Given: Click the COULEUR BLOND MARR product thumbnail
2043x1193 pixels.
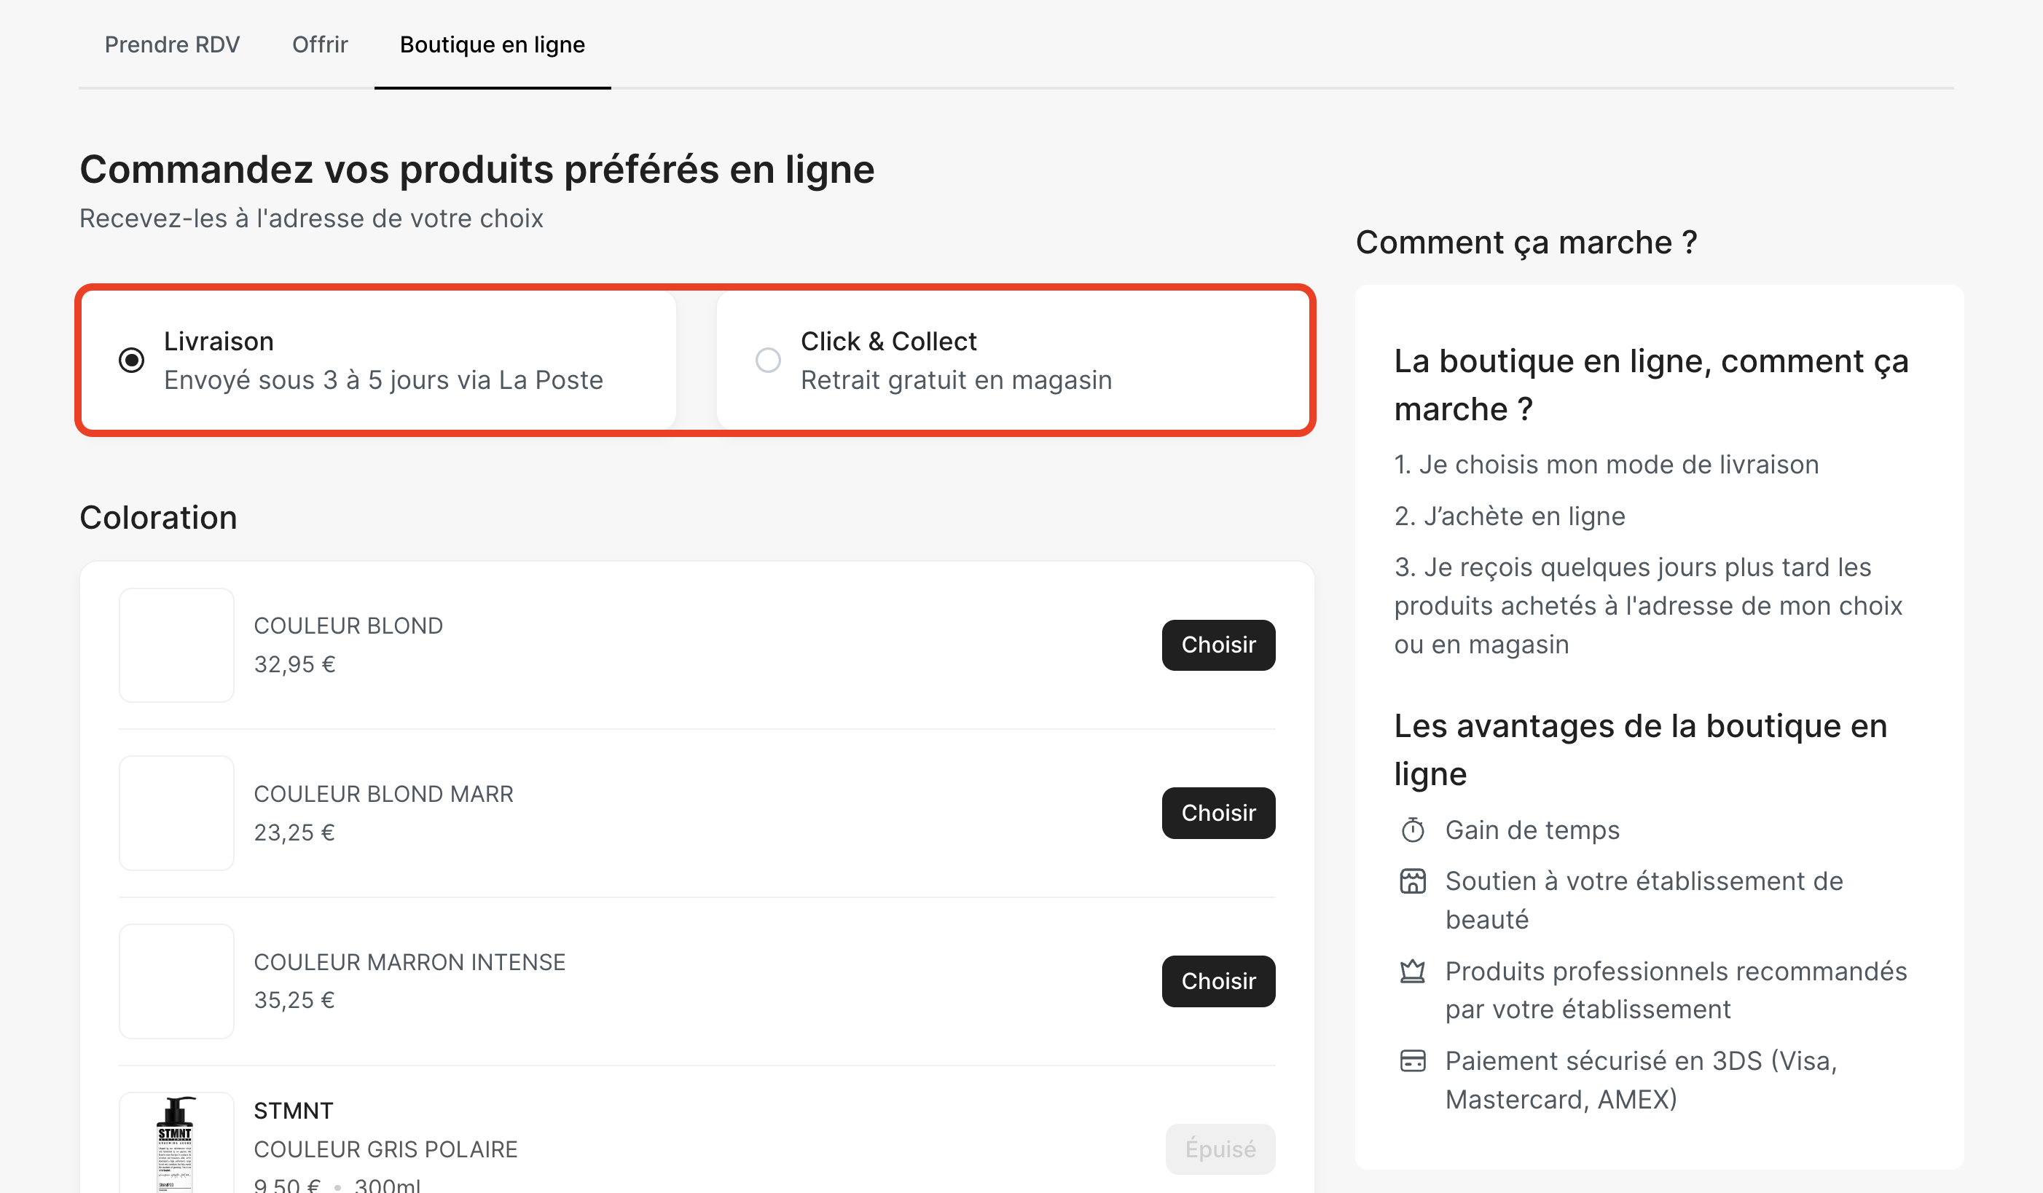Looking at the screenshot, I should [176, 813].
